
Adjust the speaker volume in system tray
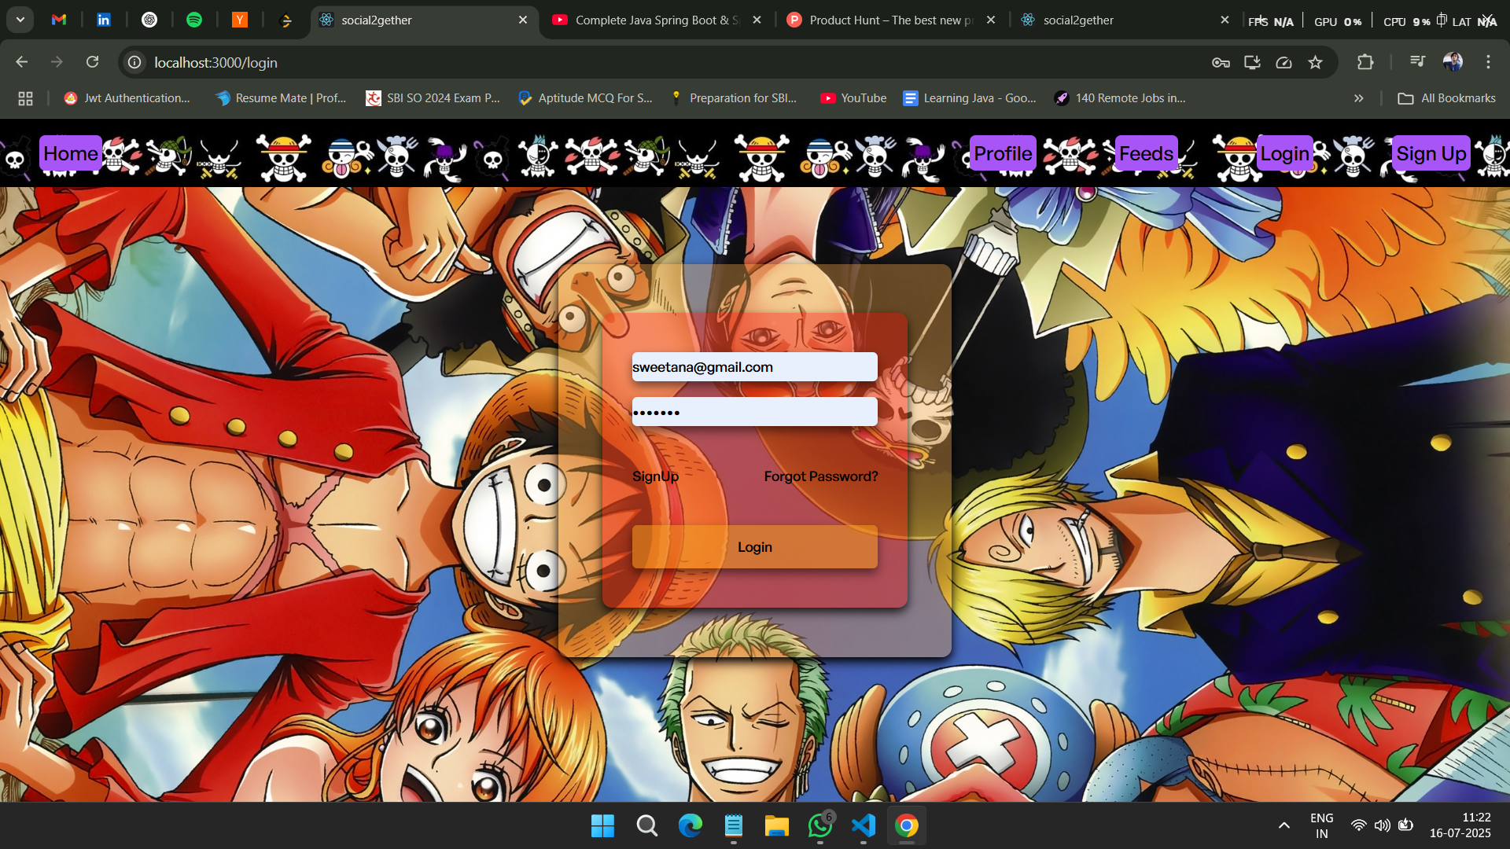(1383, 825)
